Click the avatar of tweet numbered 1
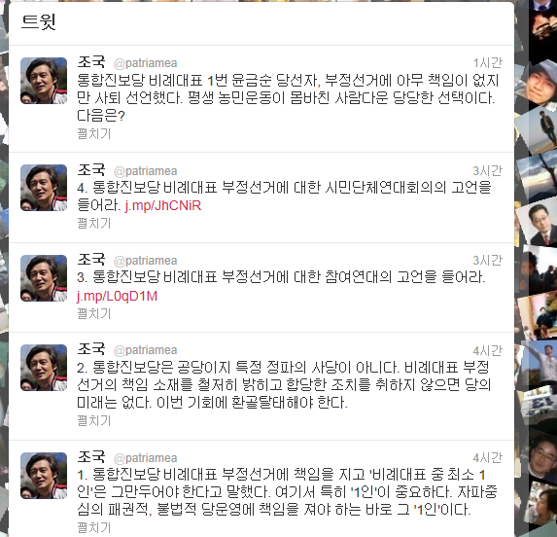The width and height of the screenshot is (557, 537). (x=44, y=476)
